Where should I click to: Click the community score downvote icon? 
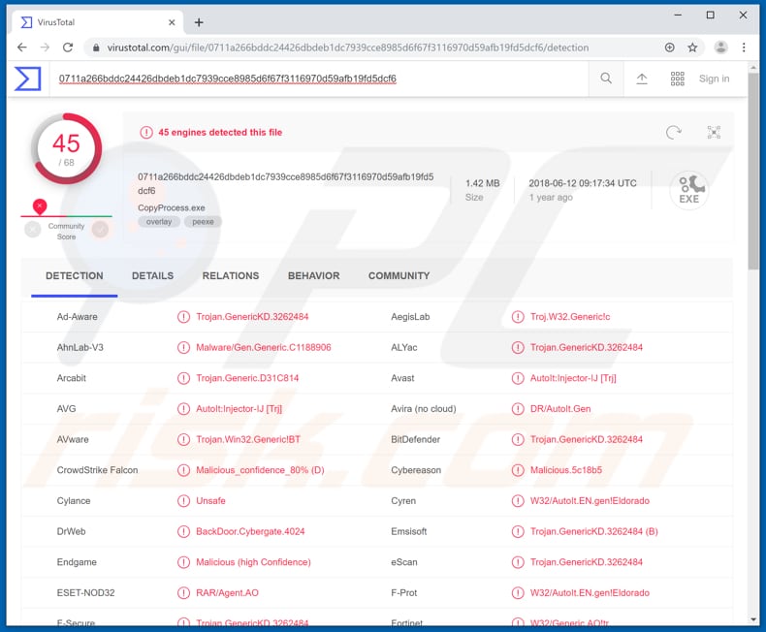tap(33, 229)
